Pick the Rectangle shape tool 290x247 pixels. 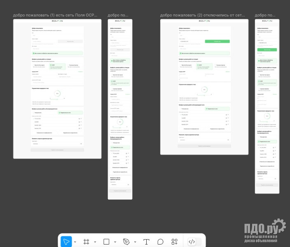pyautogui.click(x=106, y=242)
